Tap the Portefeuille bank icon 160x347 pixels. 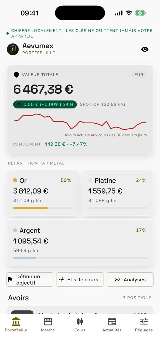click(x=16, y=321)
